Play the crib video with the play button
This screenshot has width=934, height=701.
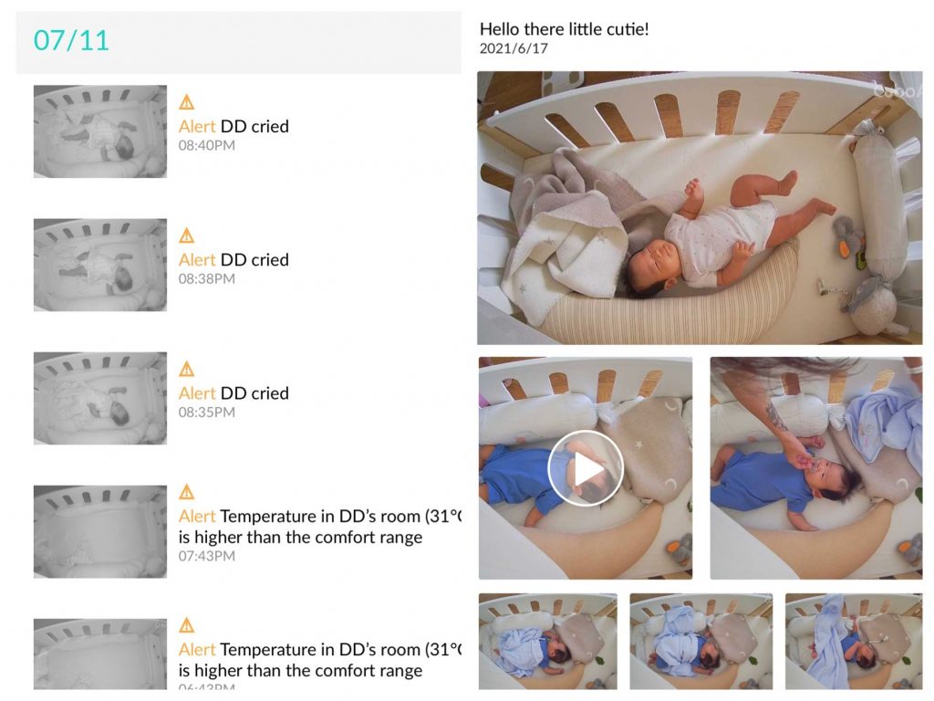pyautogui.click(x=586, y=469)
